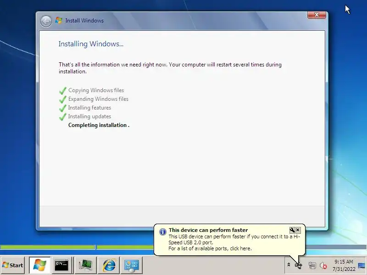Launch Internet Explorer from taskbar
Viewport: 367px width, 275px height.
click(109, 265)
